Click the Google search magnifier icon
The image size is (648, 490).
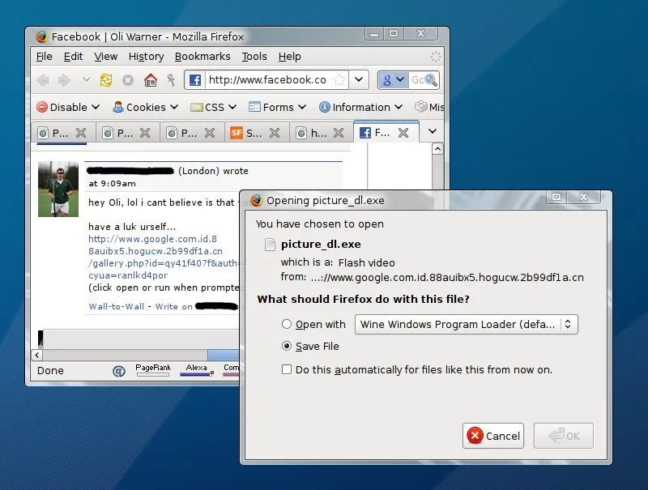[x=428, y=80]
